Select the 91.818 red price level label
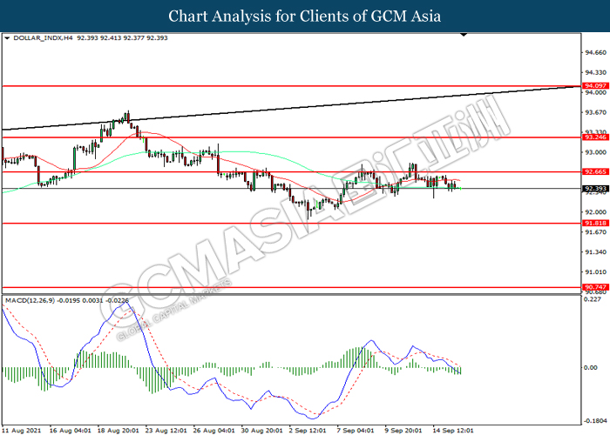This screenshot has width=610, height=435. click(596, 224)
